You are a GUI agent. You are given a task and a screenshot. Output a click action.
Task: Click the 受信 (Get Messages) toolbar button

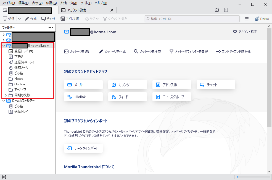coord(9,19)
